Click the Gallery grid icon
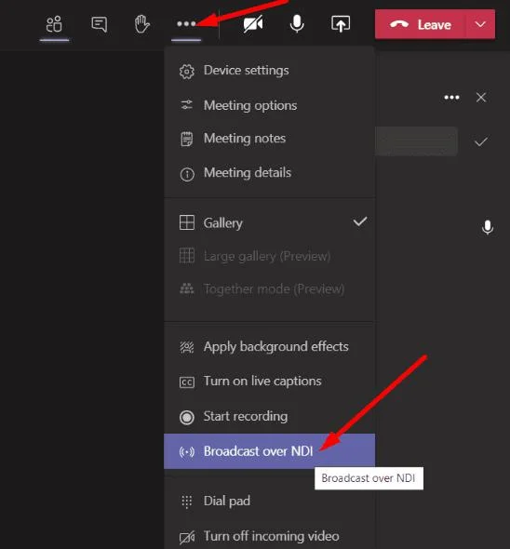This screenshot has width=510, height=549. [x=187, y=222]
